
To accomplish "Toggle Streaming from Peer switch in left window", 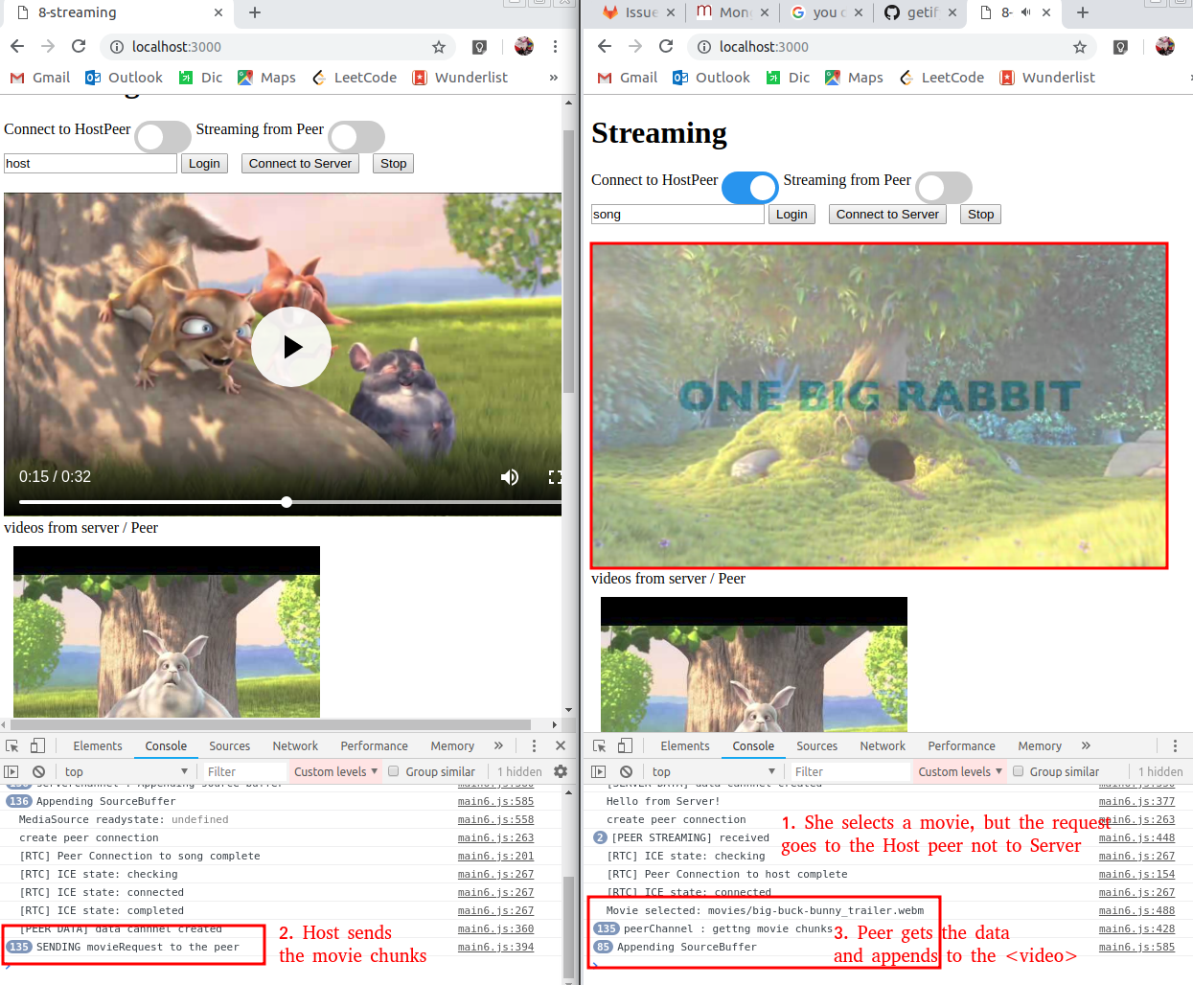I will [x=356, y=137].
